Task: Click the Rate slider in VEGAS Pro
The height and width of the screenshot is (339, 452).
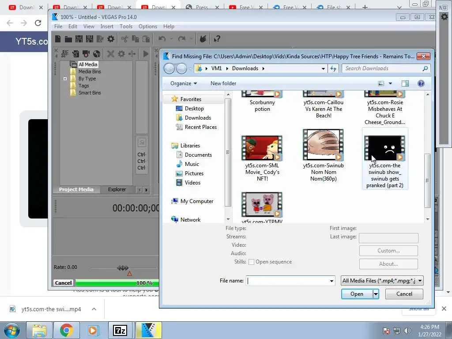Action: pyautogui.click(x=123, y=268)
